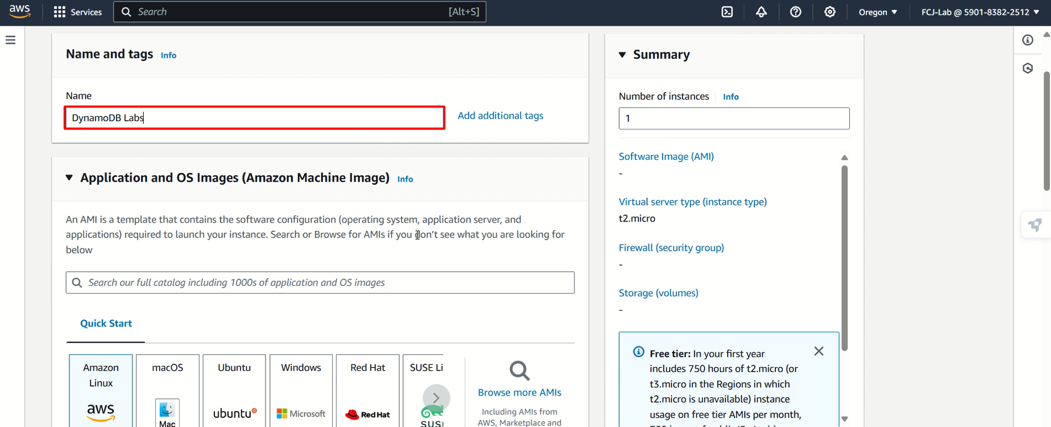Select the Ubuntu AMI tile
1051x427 pixels.
click(x=234, y=391)
